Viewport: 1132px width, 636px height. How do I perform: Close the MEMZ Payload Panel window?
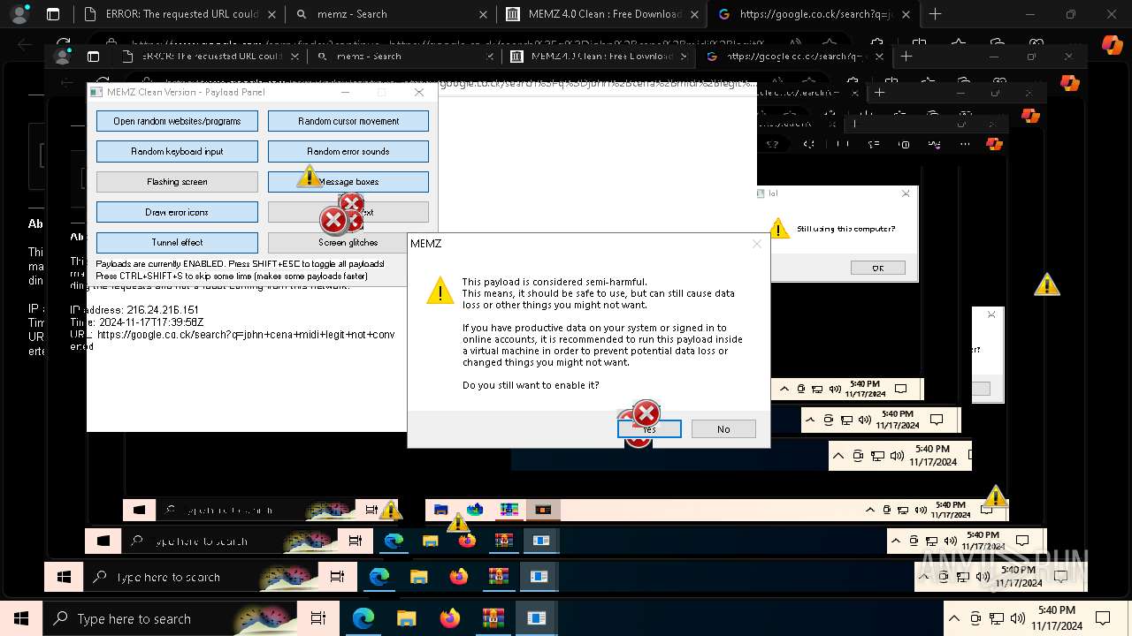point(419,92)
